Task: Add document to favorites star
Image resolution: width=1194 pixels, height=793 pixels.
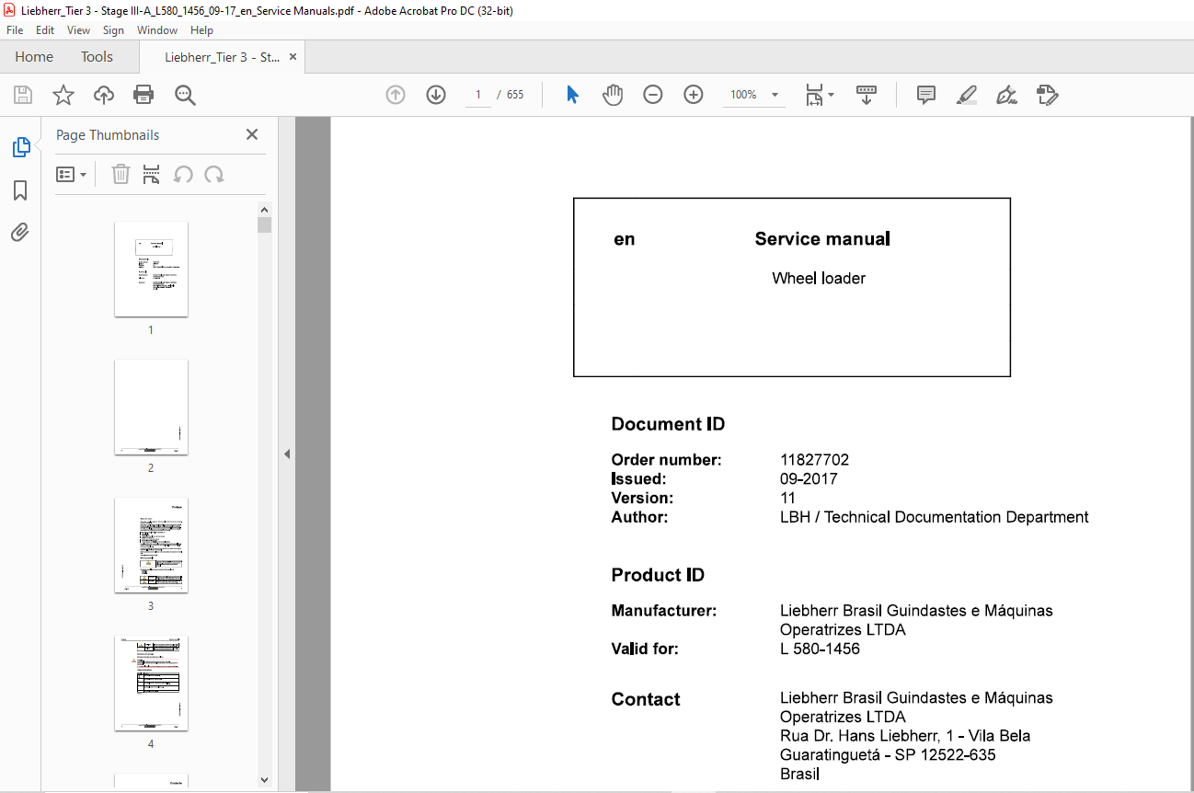Action: coord(63,95)
